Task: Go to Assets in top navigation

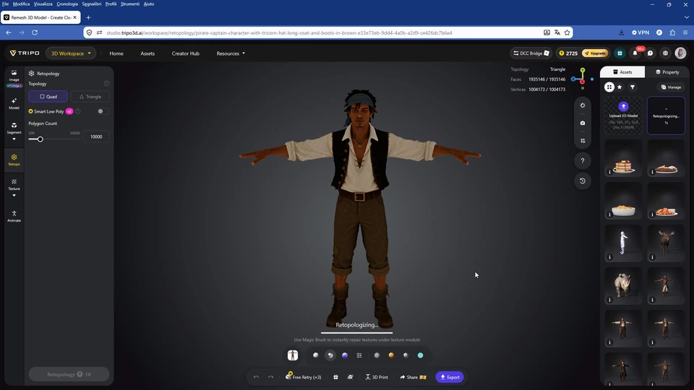Action: click(x=147, y=53)
